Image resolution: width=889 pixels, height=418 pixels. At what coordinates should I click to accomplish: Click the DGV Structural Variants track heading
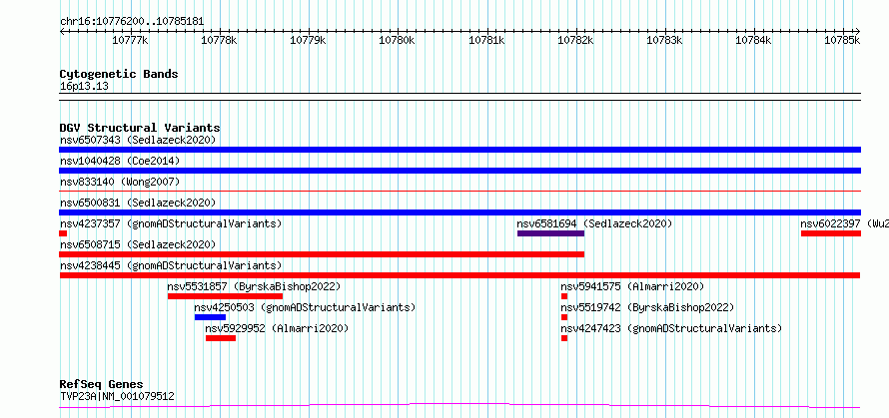[x=140, y=128]
